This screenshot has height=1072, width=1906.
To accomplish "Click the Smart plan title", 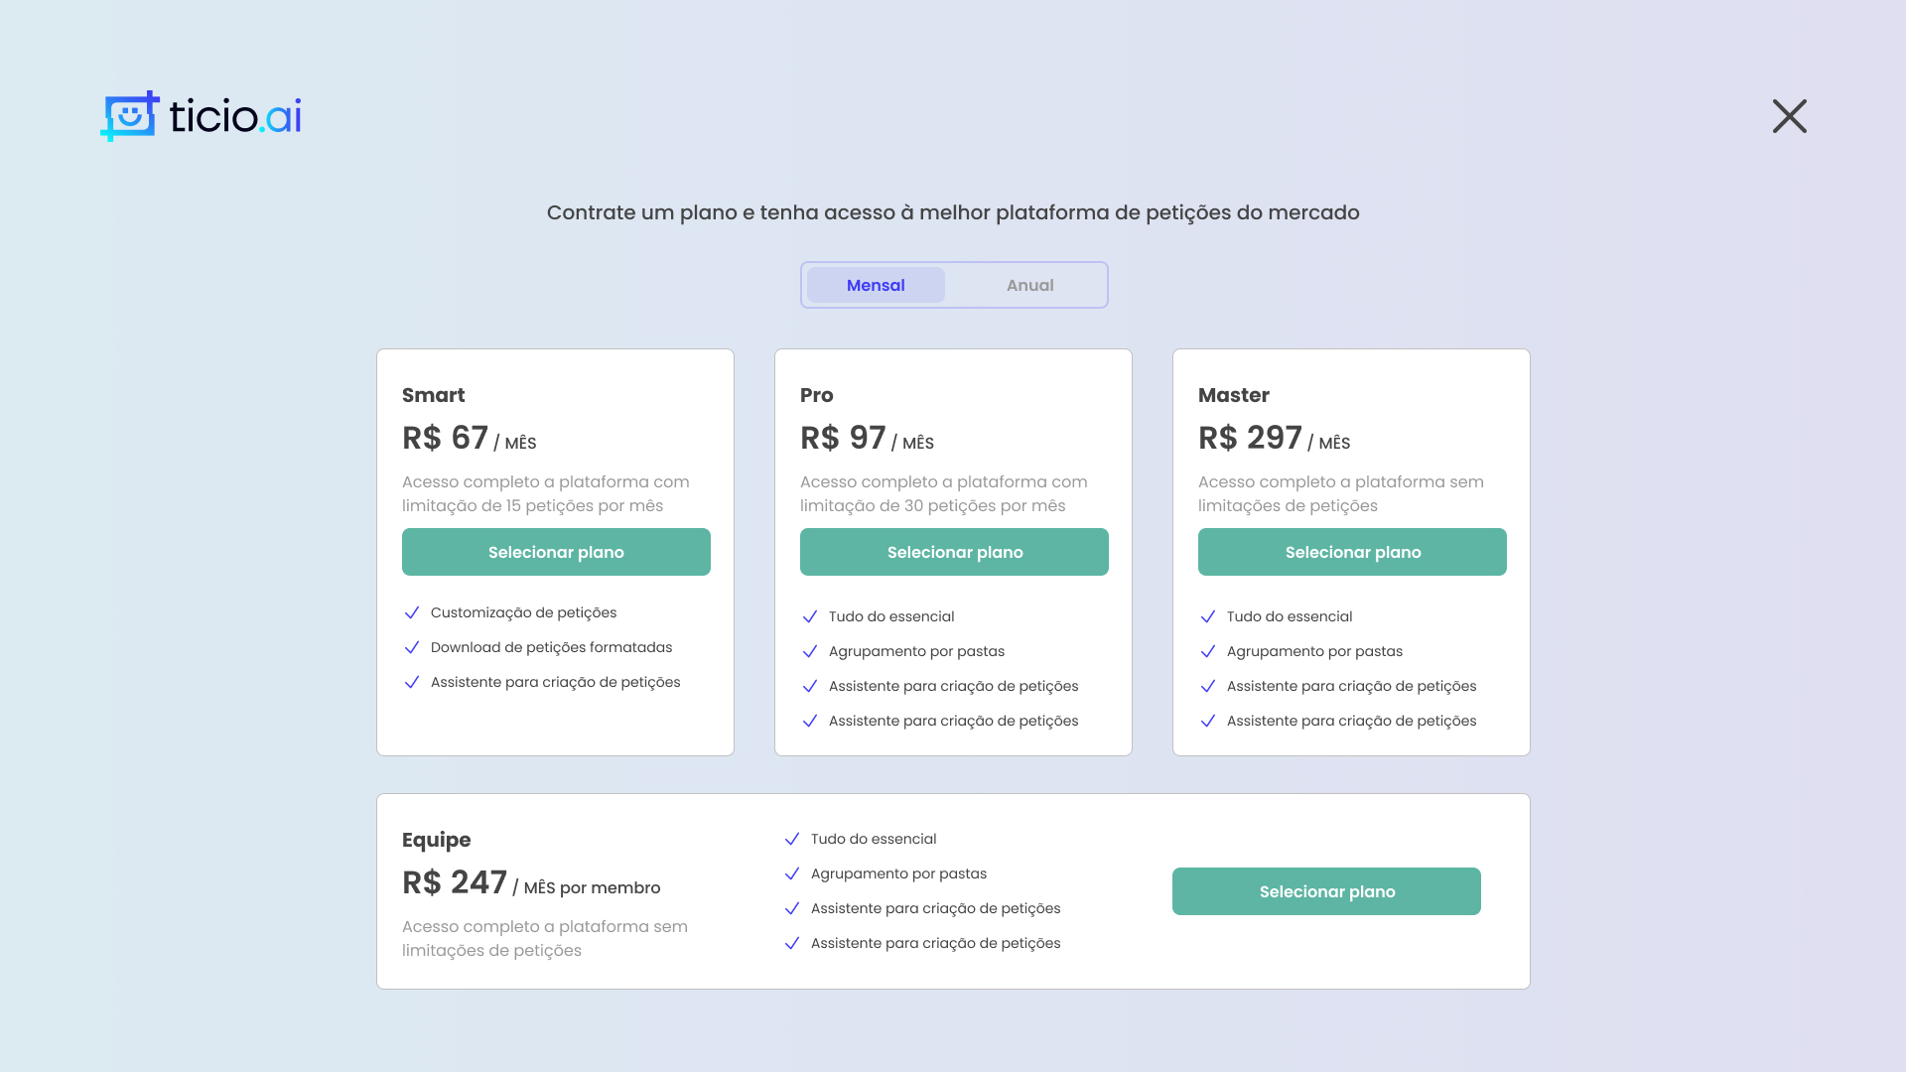I will 434,395.
